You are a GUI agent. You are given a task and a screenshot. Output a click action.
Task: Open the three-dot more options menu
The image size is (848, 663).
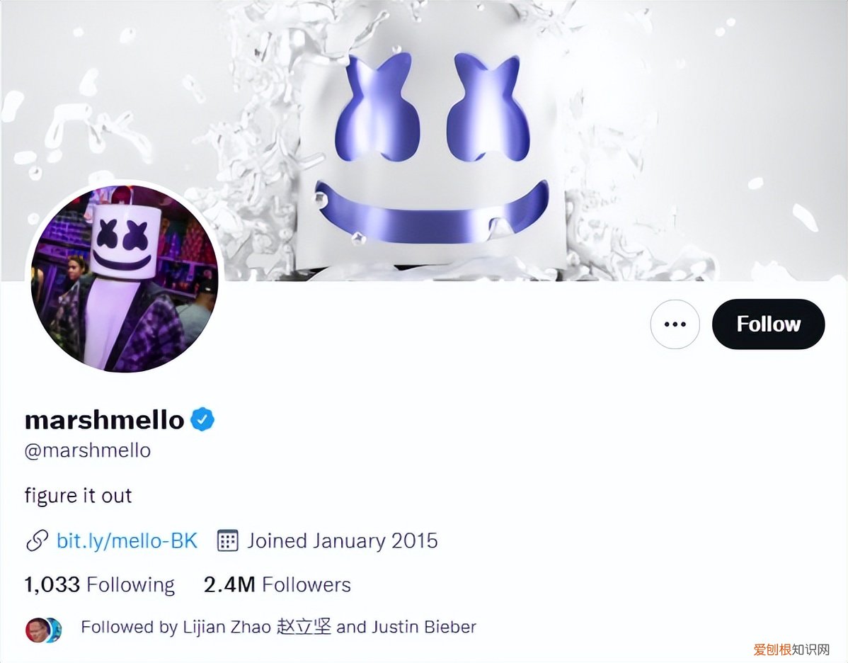[x=675, y=324]
